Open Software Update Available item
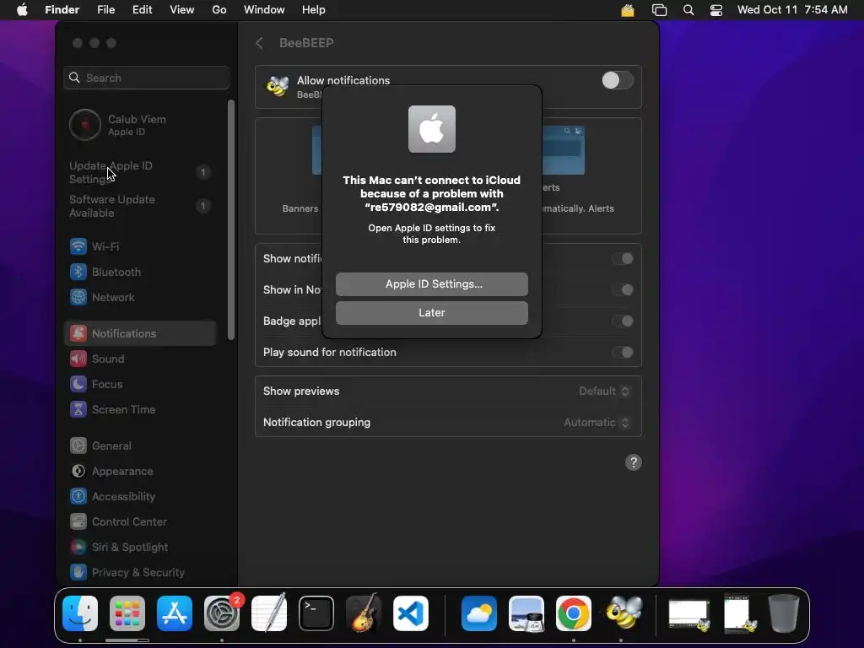The height and width of the screenshot is (648, 864). 141,206
